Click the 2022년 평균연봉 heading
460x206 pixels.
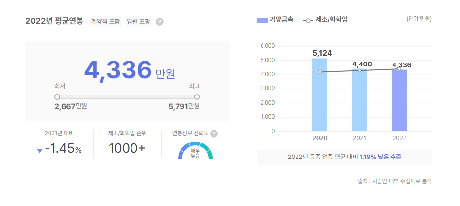[x=54, y=21]
